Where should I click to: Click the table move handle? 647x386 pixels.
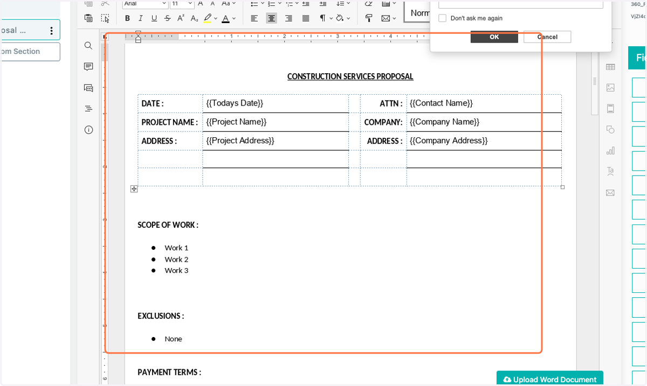[134, 189]
